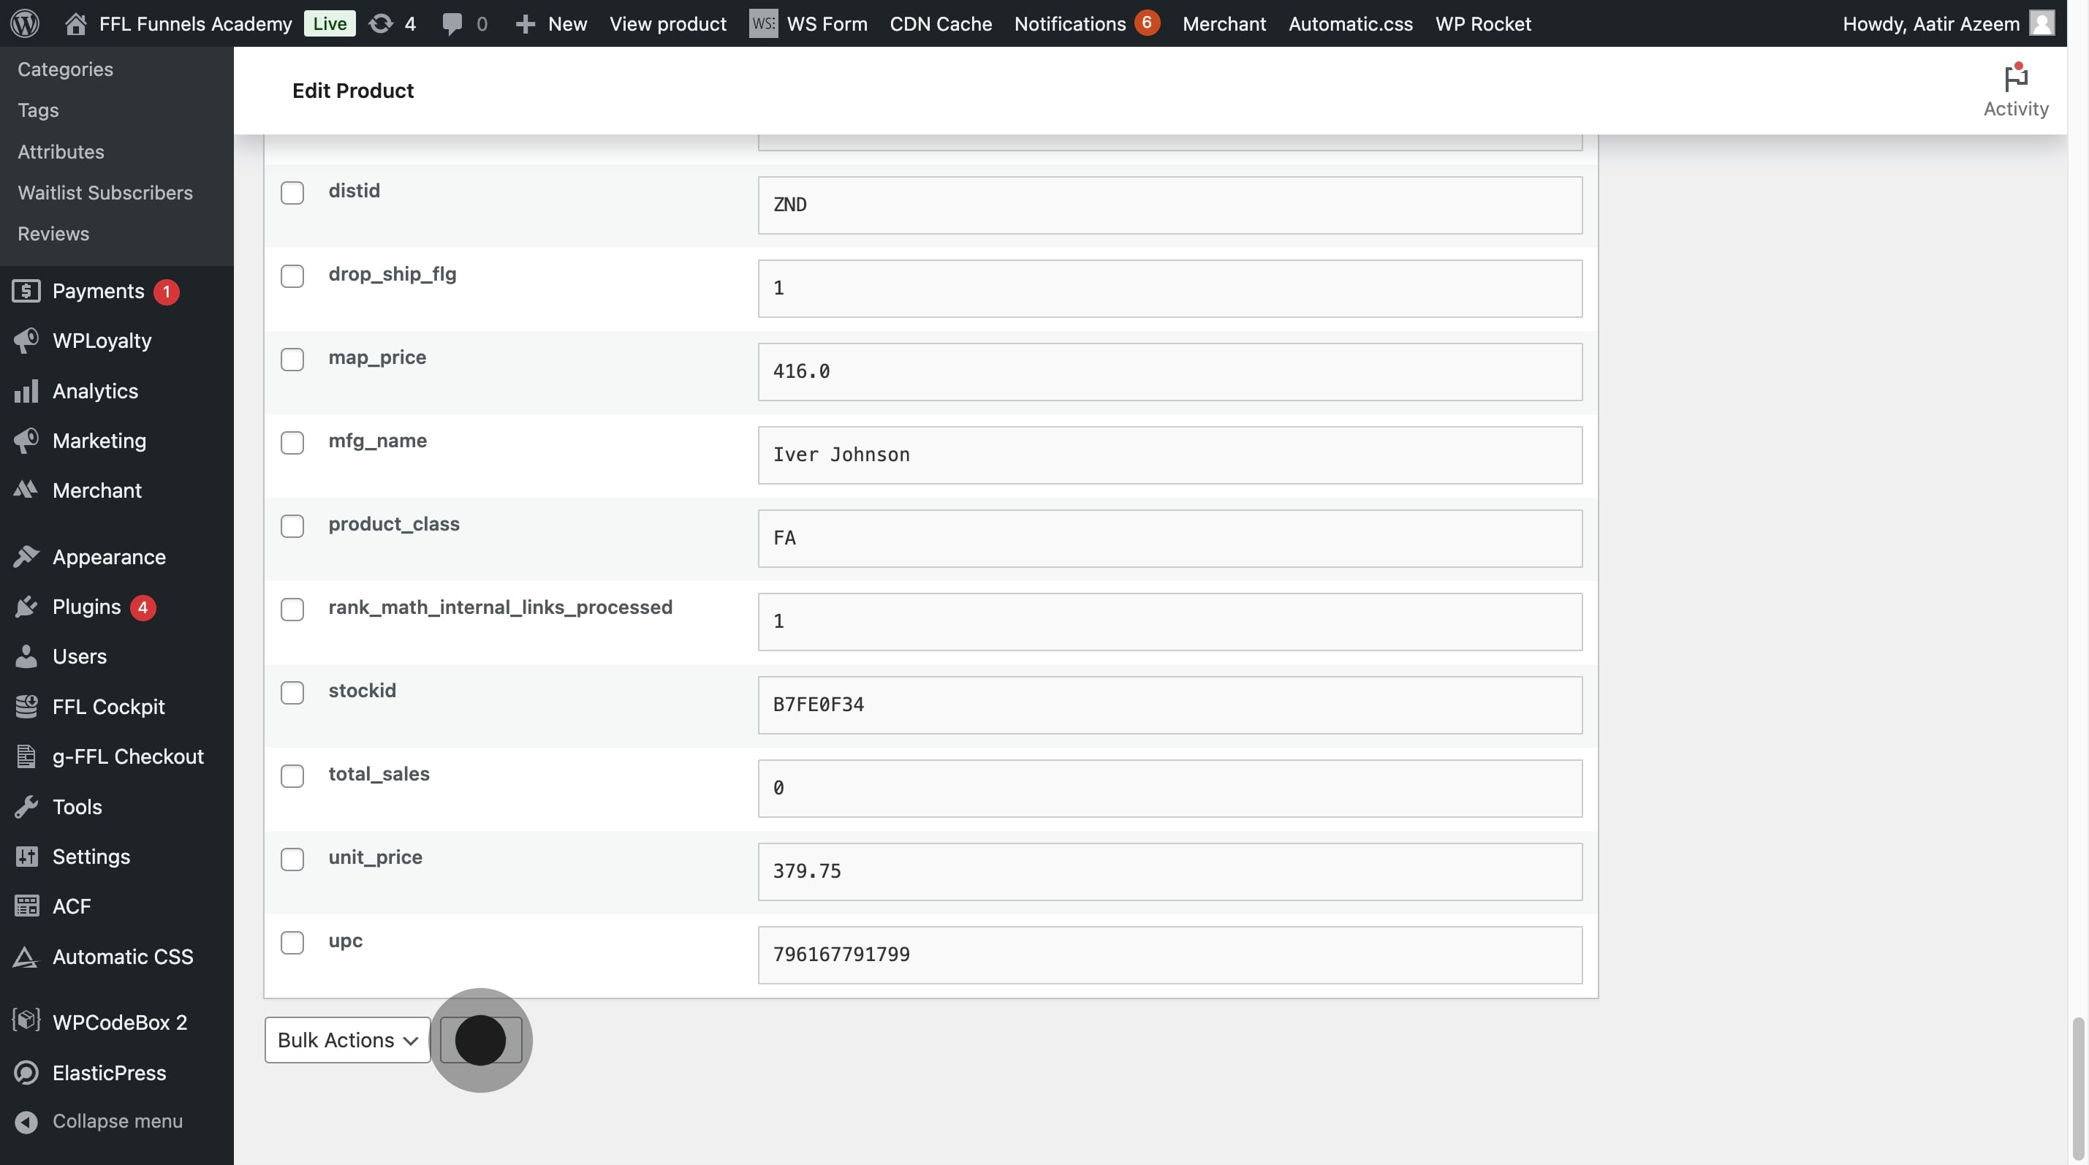Open WP Rocket admin bar menu
This screenshot has width=2089, height=1165.
point(1482,23)
